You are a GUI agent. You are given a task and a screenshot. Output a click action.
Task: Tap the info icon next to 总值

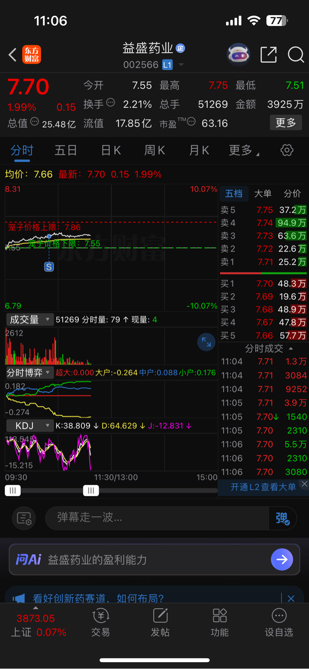point(35,121)
